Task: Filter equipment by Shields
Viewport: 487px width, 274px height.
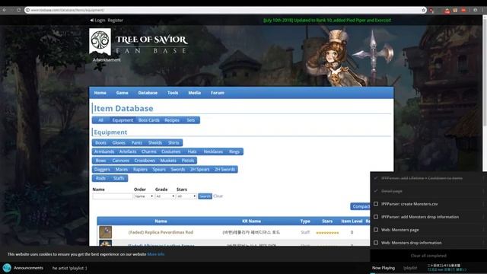Action: click(x=155, y=143)
